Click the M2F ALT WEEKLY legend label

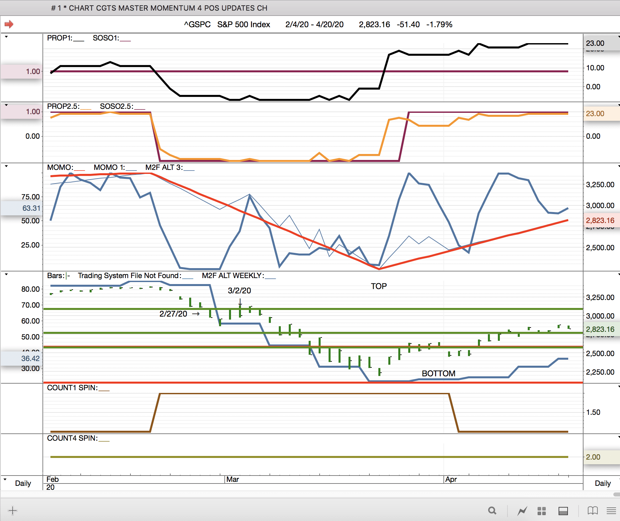[233, 276]
